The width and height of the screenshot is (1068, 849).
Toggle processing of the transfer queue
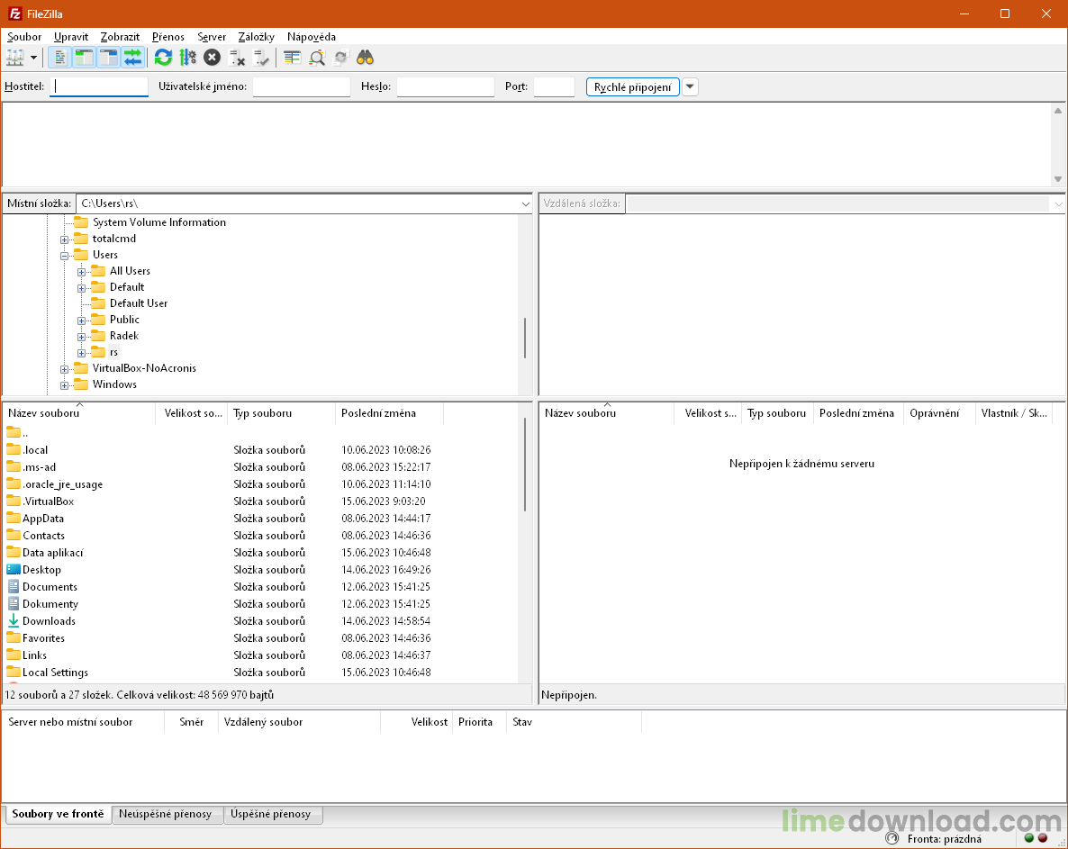point(188,57)
